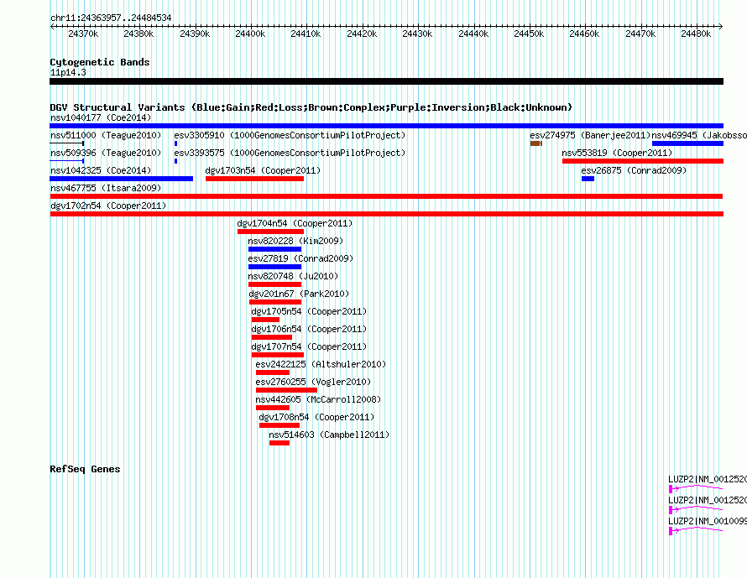Click dgv1703n54 (Cooper2011) red loss bar
Viewport: 747px width, 578px height.
tap(254, 179)
